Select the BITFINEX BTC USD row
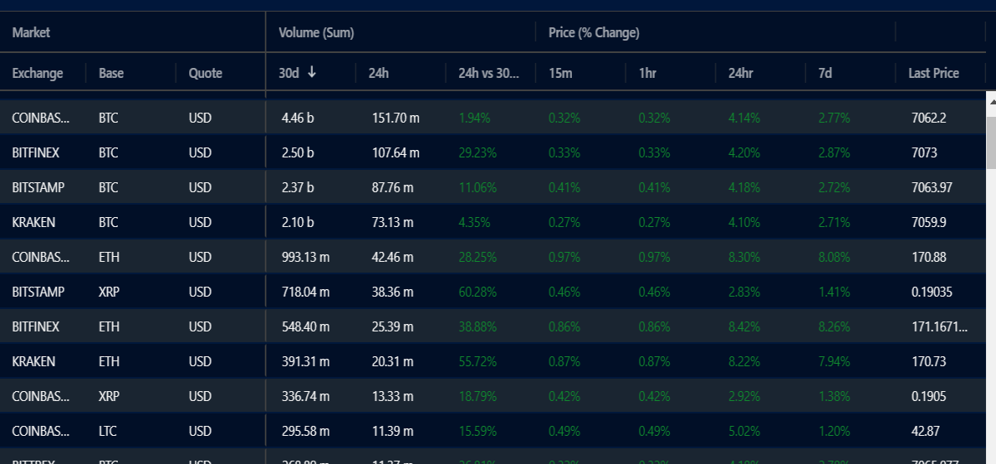Viewport: 996px width, 464px height. (x=492, y=152)
